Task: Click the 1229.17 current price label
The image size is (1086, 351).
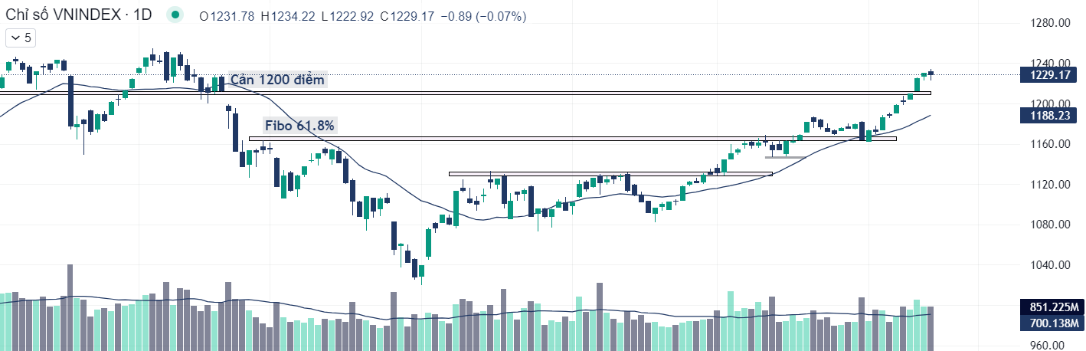Action: (x=1048, y=74)
